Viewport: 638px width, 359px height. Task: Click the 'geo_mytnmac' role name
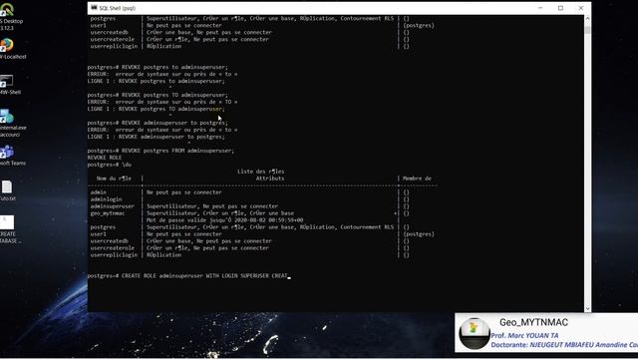click(x=108, y=213)
